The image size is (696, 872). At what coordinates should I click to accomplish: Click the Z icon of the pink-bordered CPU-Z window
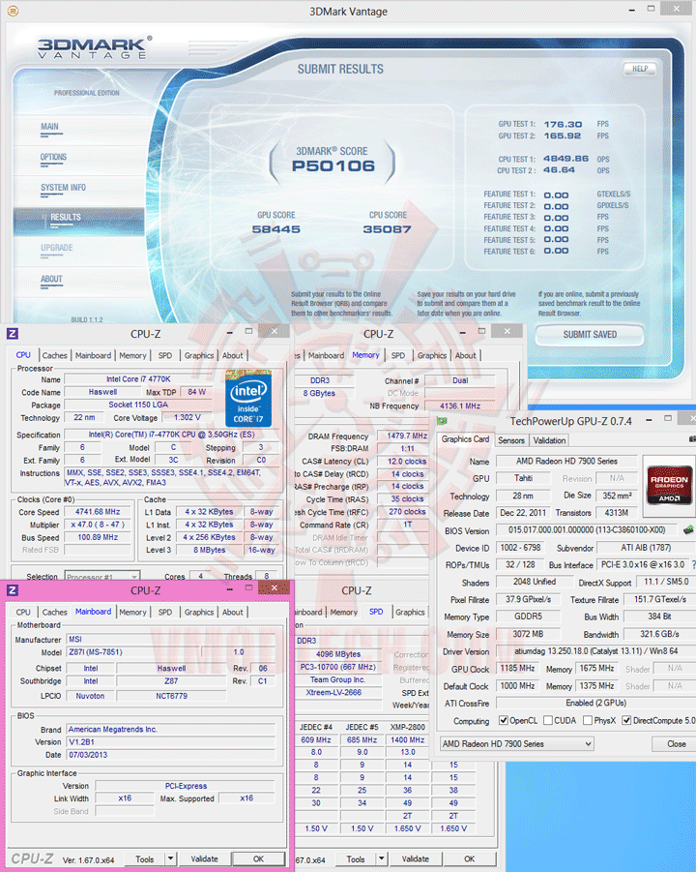13,590
